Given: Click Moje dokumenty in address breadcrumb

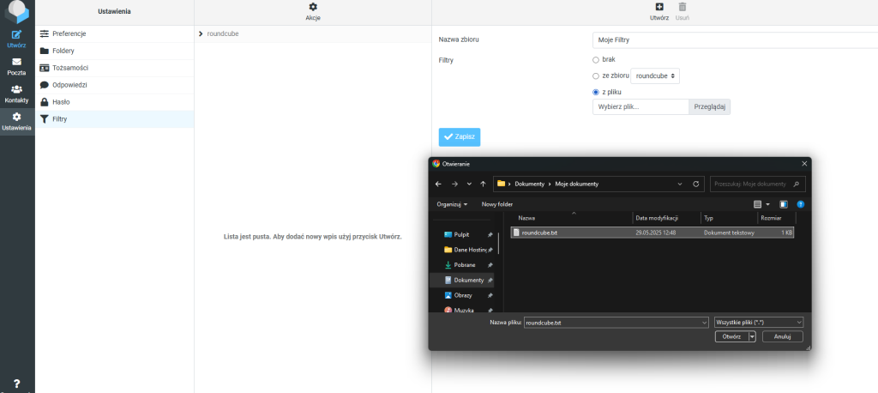Looking at the screenshot, I should coord(577,184).
